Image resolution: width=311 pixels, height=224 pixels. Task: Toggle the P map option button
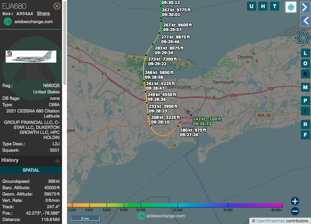coord(305,101)
